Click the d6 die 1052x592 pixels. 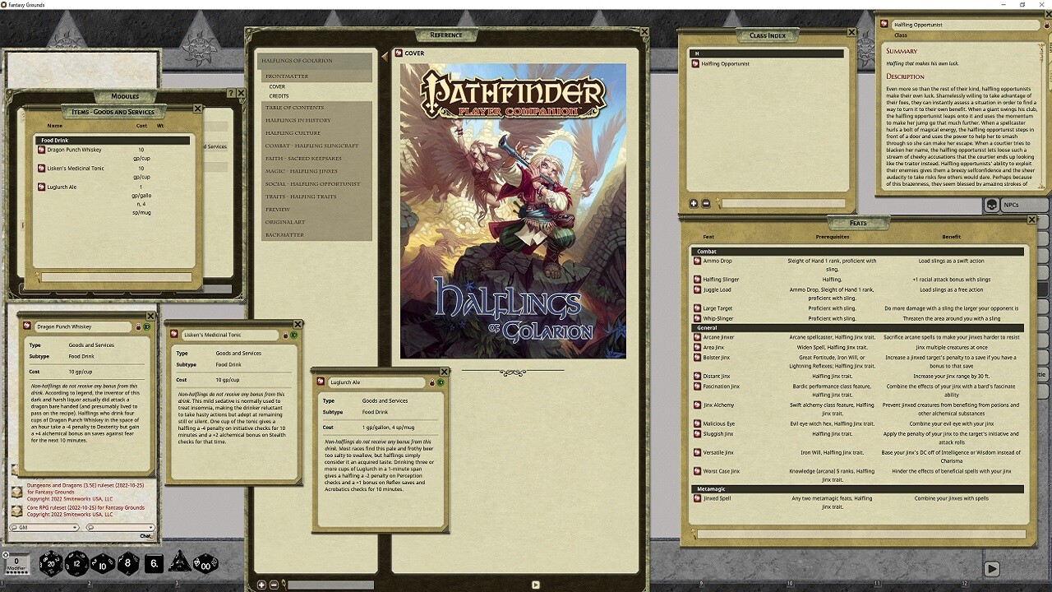point(154,563)
